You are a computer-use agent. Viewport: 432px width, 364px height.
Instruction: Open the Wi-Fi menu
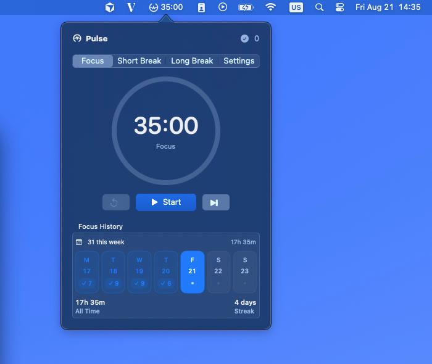pos(270,7)
